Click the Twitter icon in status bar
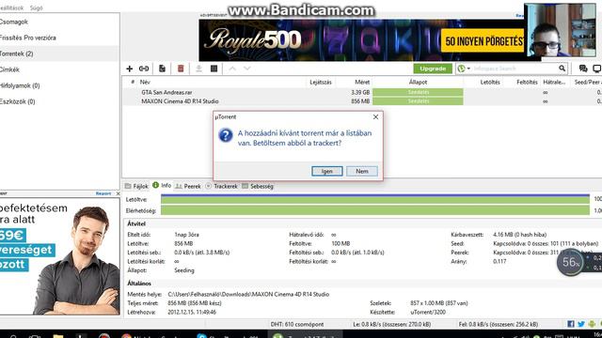Viewport: 602px width, 338px height. 581,324
